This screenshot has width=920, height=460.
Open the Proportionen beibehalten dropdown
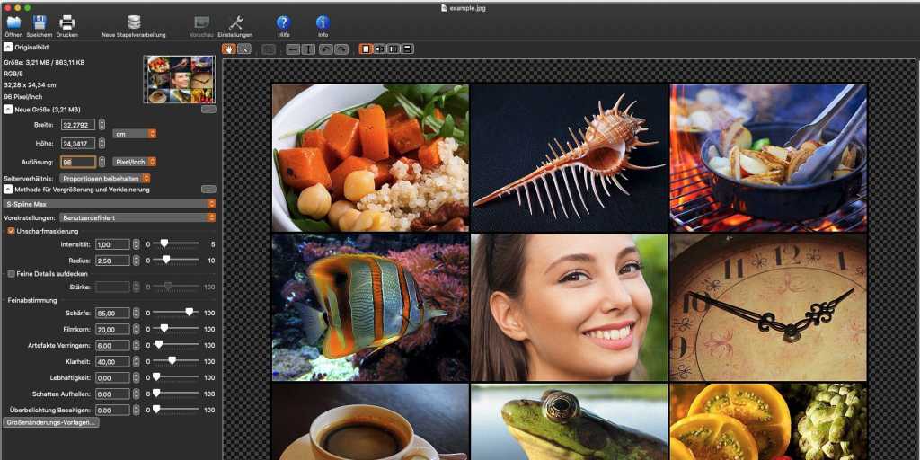tap(105, 179)
